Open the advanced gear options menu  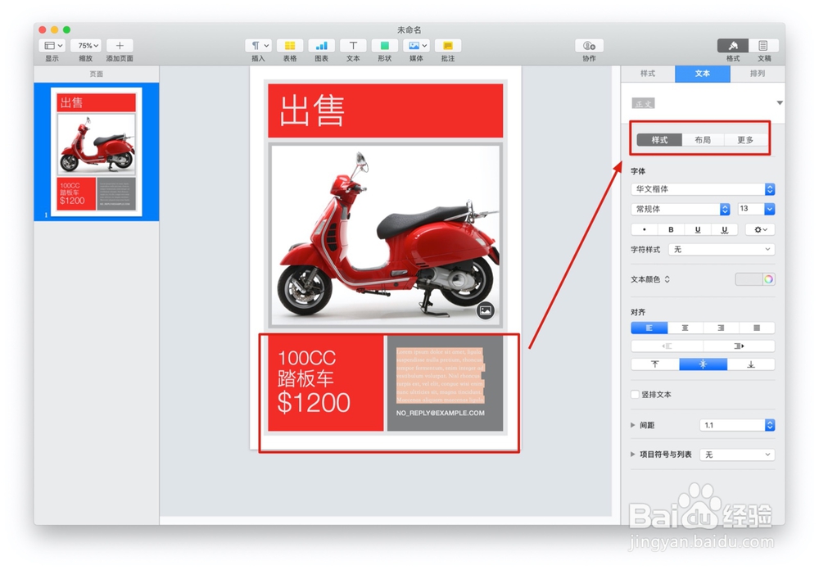[x=760, y=229]
